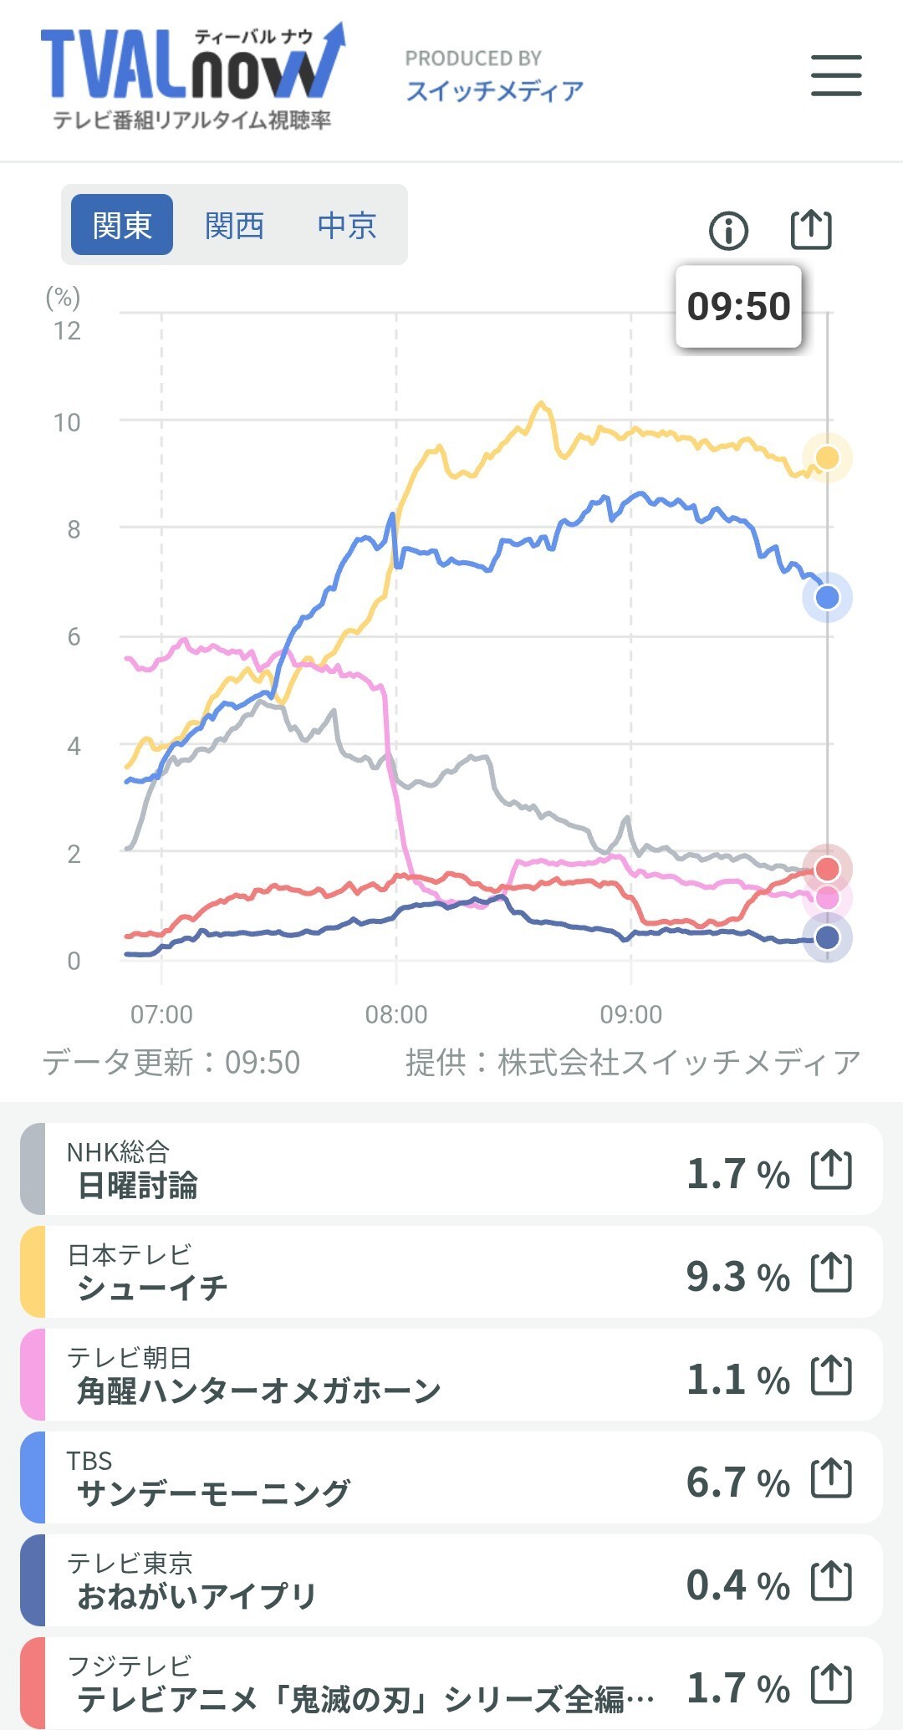Click the 09:50 time tooltip
Viewport: 903px width, 1730px height.
coord(738,306)
